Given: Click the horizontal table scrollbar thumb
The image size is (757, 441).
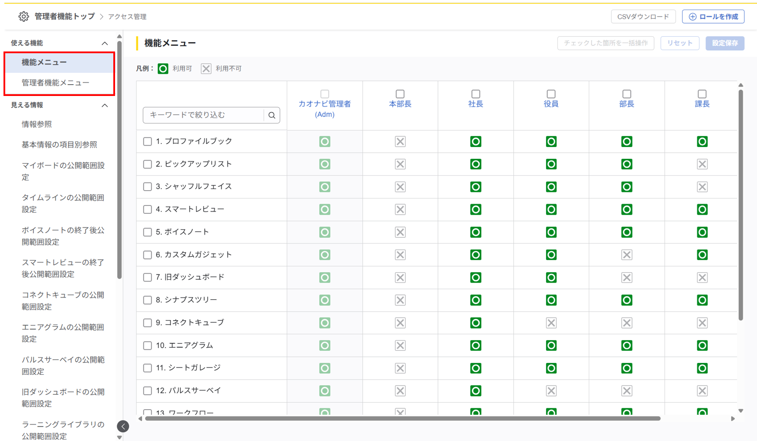Looking at the screenshot, I should coord(403,419).
